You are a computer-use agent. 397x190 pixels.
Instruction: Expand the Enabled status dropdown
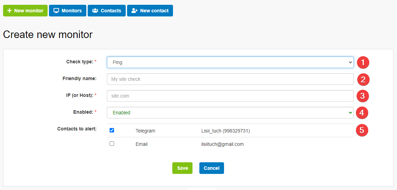230,113
